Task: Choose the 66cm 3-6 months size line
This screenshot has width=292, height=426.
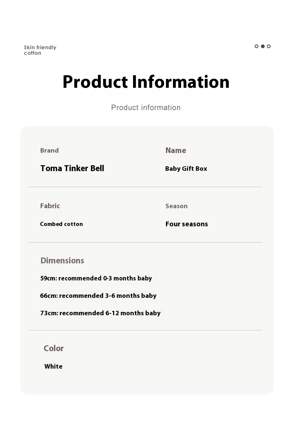Action: [98, 296]
